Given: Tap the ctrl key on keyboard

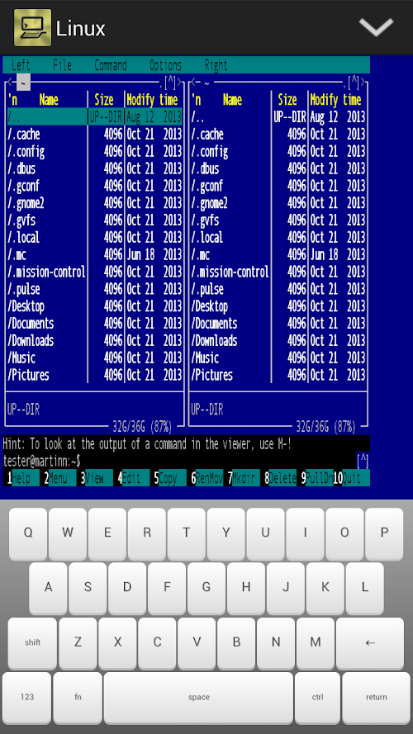Looking at the screenshot, I should [317, 697].
